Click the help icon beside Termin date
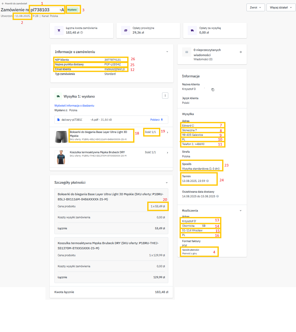 208,181
